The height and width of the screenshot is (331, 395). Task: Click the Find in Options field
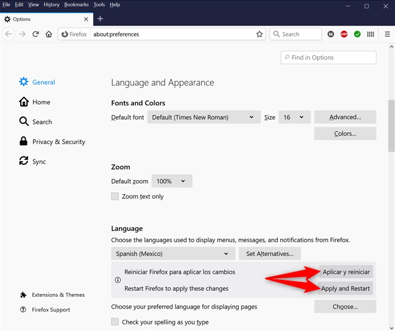[329, 58]
